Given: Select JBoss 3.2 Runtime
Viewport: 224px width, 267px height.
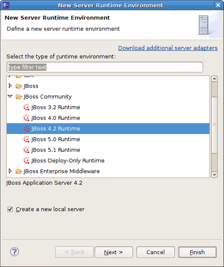Looking at the screenshot, I should tap(55, 107).
